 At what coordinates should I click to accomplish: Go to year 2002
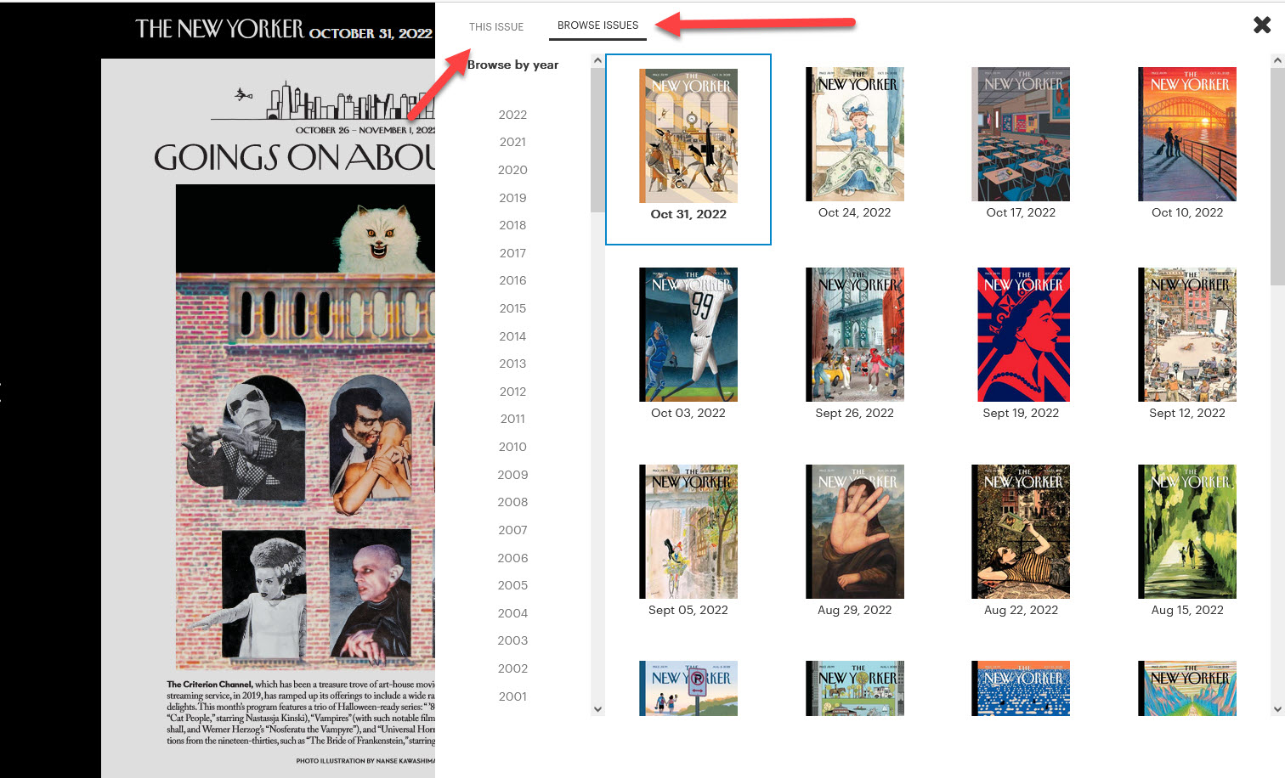[x=512, y=668]
